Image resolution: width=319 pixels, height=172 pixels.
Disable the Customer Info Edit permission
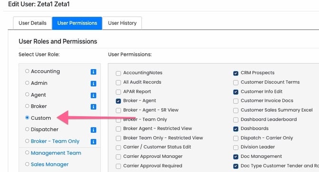236,92
